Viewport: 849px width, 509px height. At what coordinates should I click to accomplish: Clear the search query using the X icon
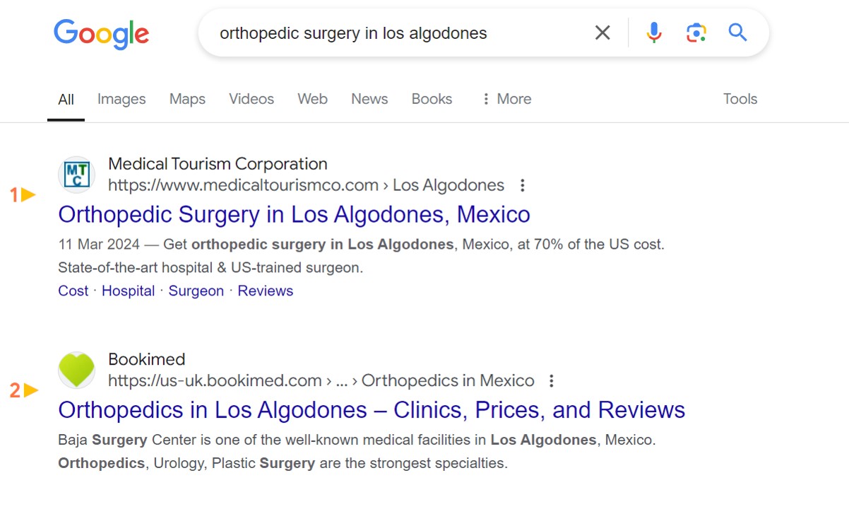point(602,32)
